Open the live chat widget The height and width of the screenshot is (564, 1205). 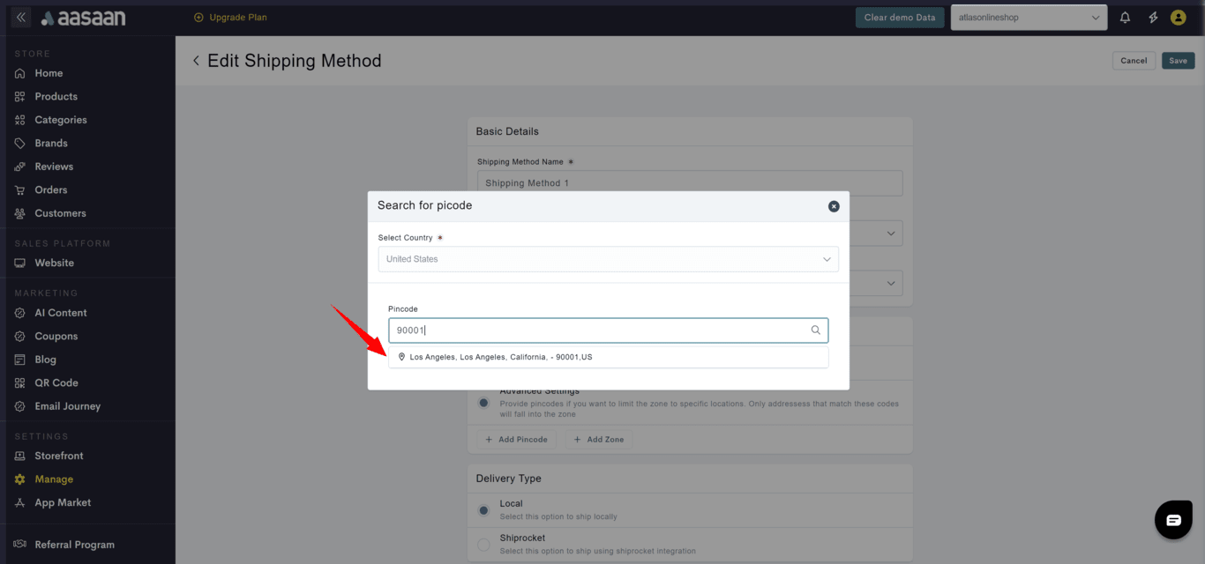(1173, 520)
